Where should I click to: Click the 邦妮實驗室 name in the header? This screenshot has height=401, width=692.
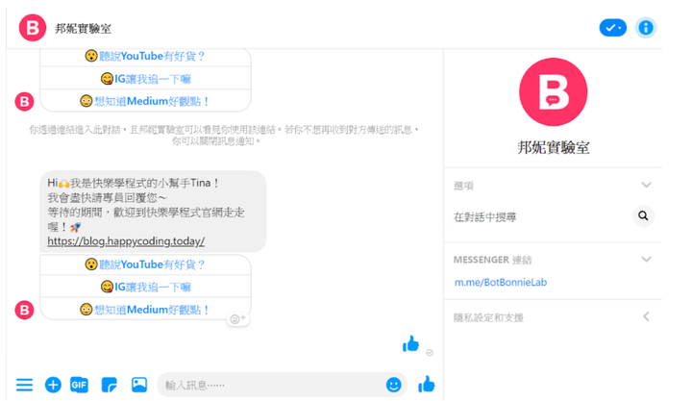(83, 29)
